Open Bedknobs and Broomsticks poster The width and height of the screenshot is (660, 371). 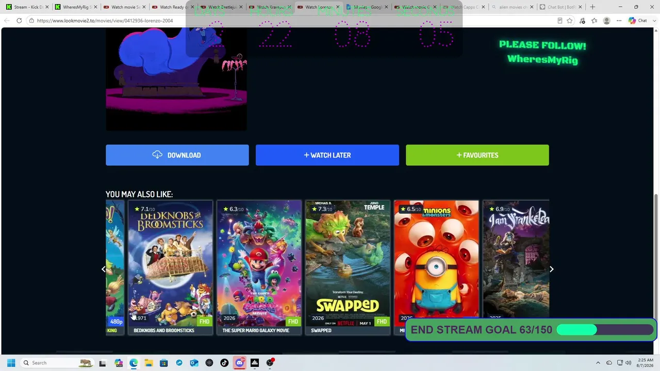[x=170, y=263]
